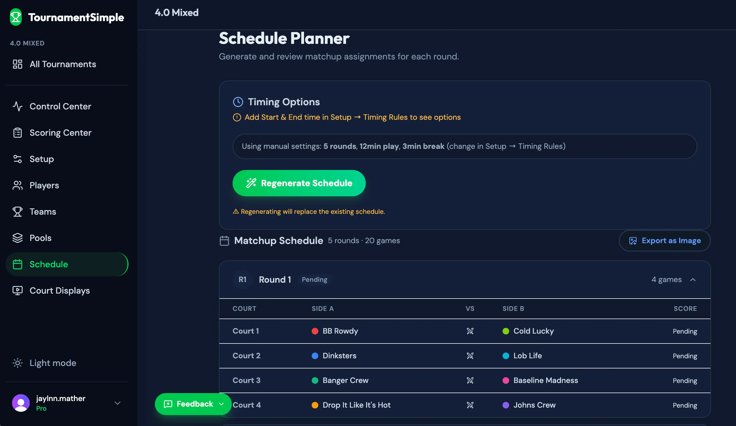Image resolution: width=736 pixels, height=426 pixels.
Task: Click the Schedule calendar icon in sidebar
Action: (x=18, y=264)
